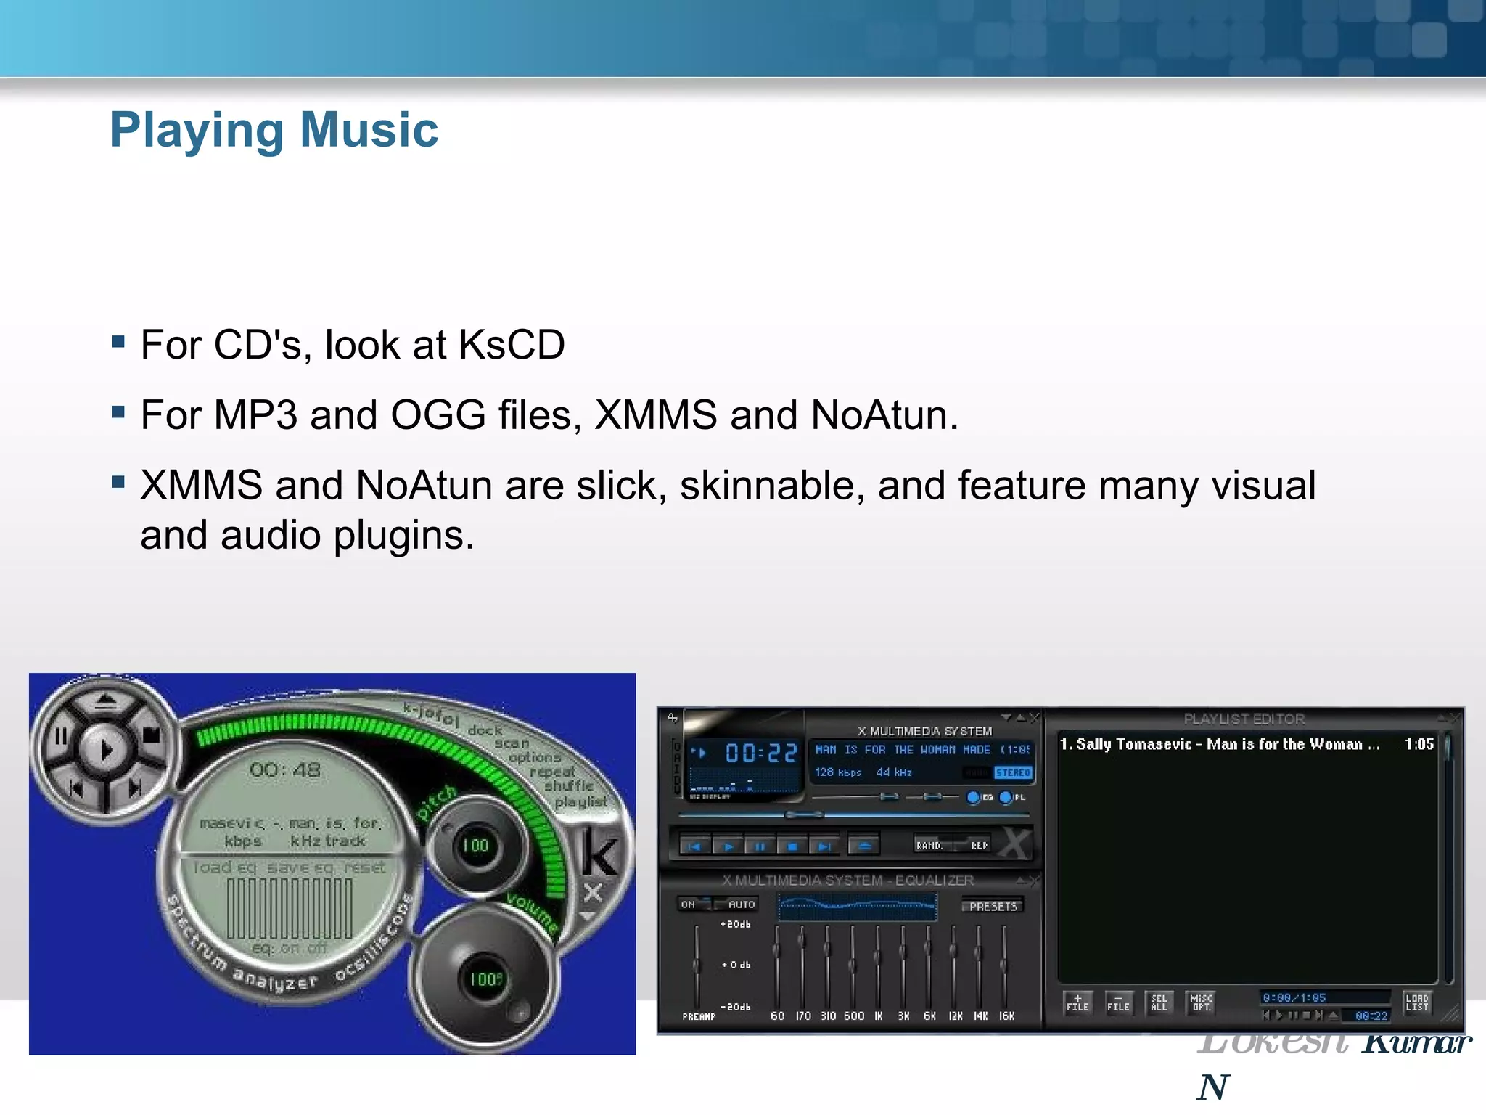Image resolution: width=1486 pixels, height=1115 pixels.
Task: Click the stop button in XMMS main window
Action: point(792,846)
